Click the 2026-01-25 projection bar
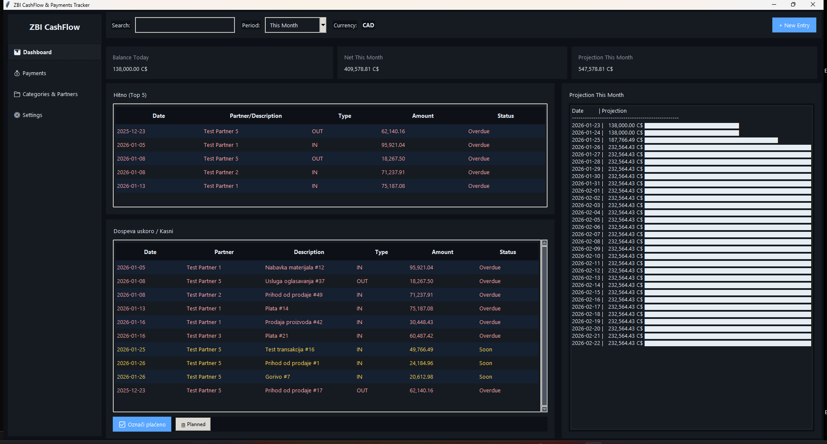Image resolution: width=827 pixels, height=444 pixels. pyautogui.click(x=711, y=140)
